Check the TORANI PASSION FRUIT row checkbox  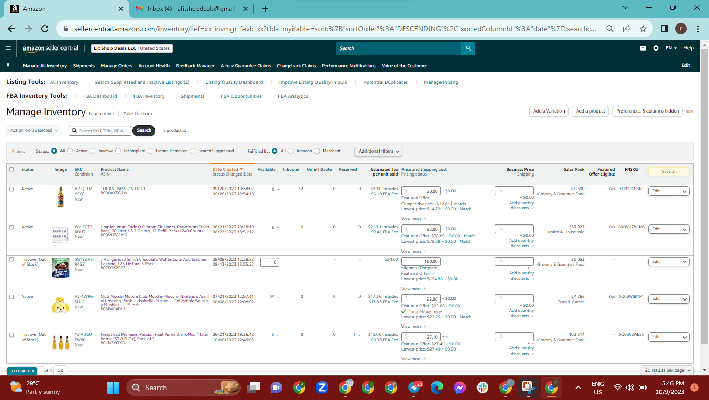(11, 189)
